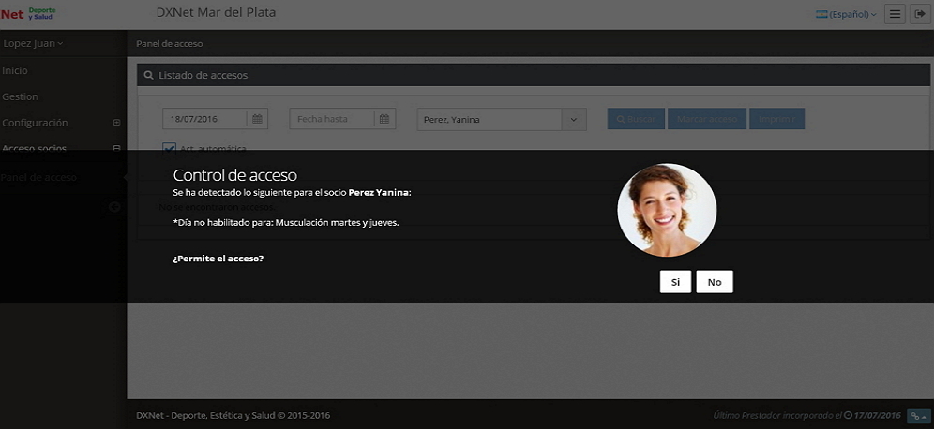
Task: Go to Inicio in the sidebar
Action: click(15, 70)
